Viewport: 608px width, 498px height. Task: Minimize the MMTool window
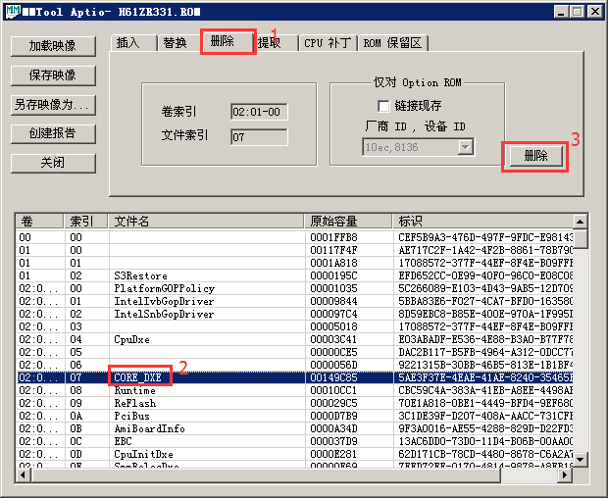click(x=561, y=12)
